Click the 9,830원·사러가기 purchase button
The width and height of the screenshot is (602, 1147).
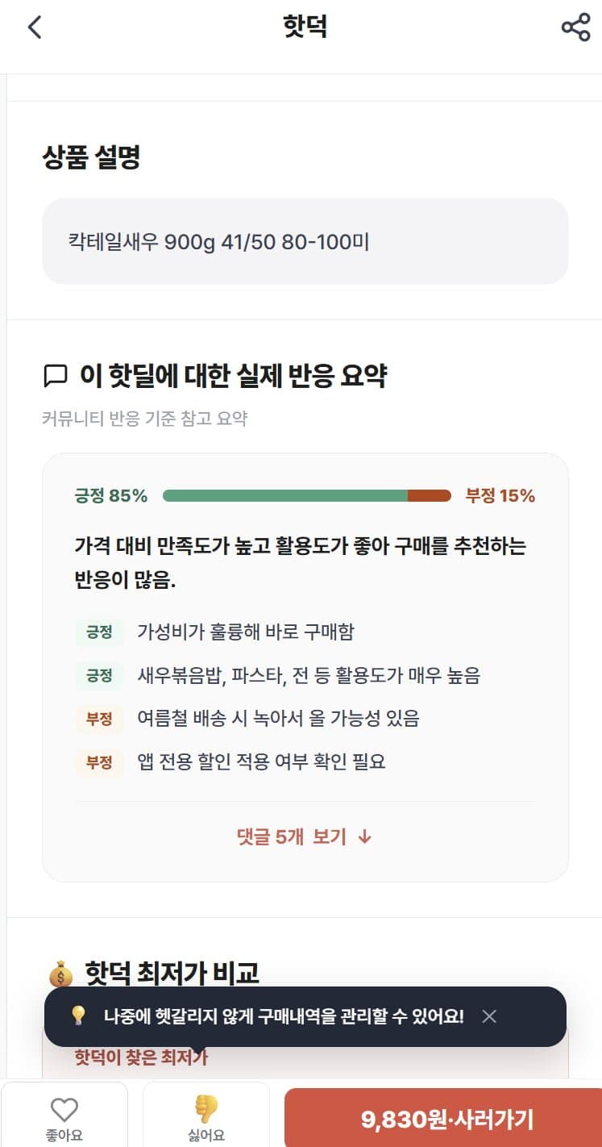(x=442, y=1118)
